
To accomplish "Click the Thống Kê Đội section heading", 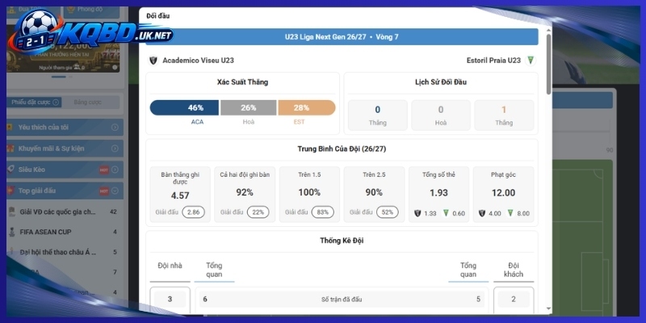I will pos(342,241).
